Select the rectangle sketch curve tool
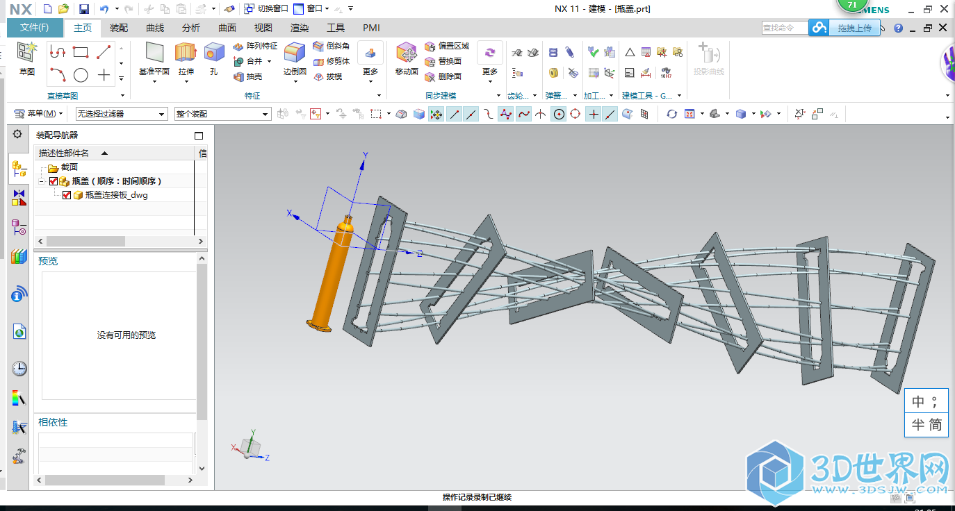955x511 pixels. 81,52
